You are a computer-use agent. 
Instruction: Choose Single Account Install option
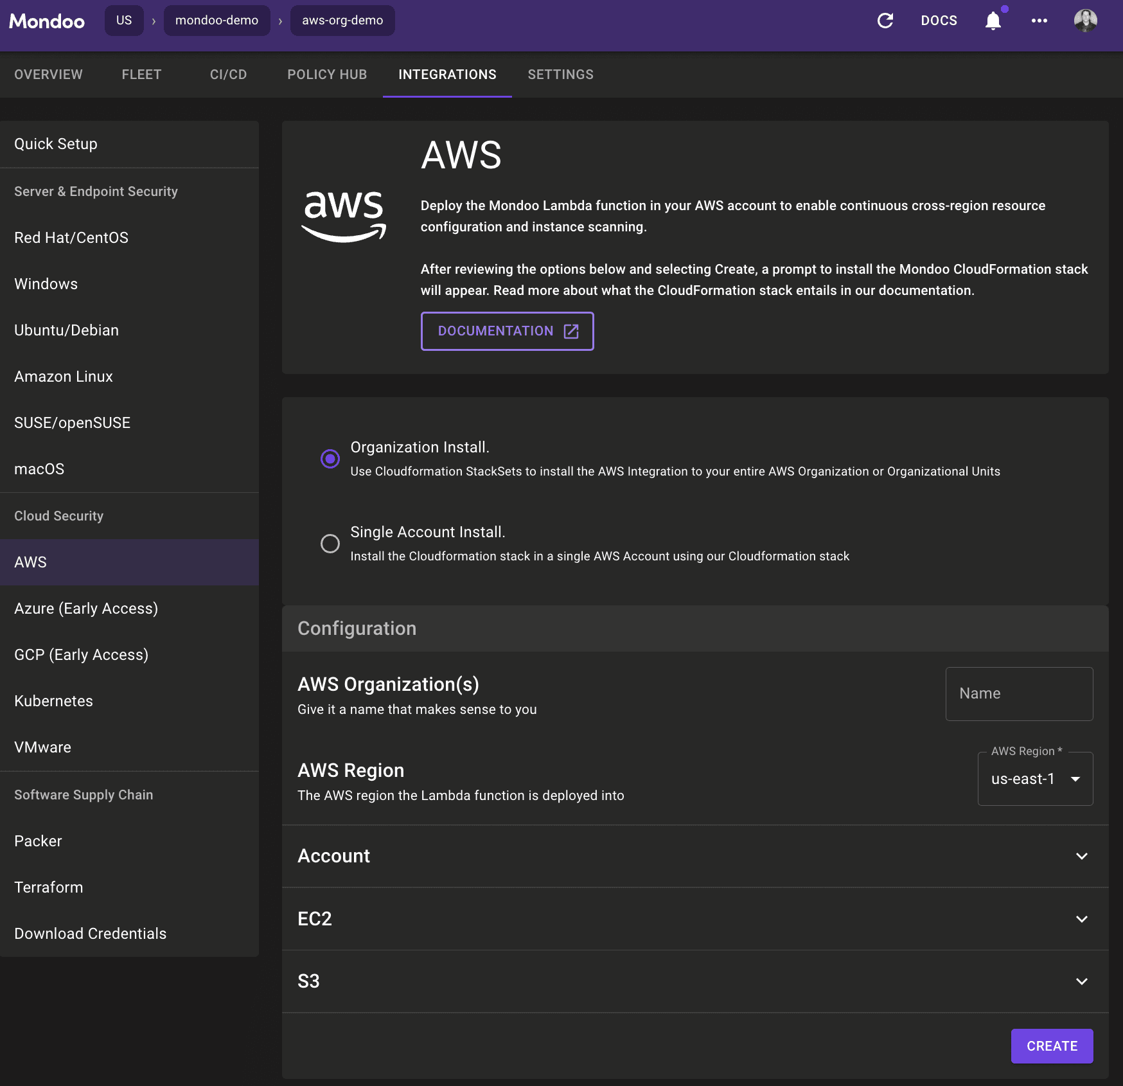(x=330, y=544)
